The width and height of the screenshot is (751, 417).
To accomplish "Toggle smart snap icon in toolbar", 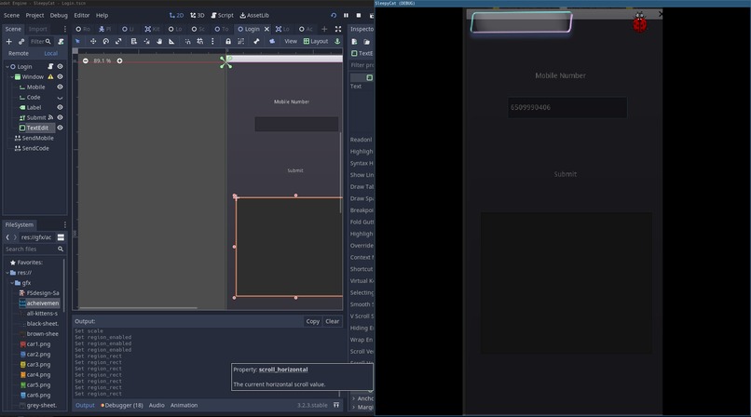I will 188,42.
